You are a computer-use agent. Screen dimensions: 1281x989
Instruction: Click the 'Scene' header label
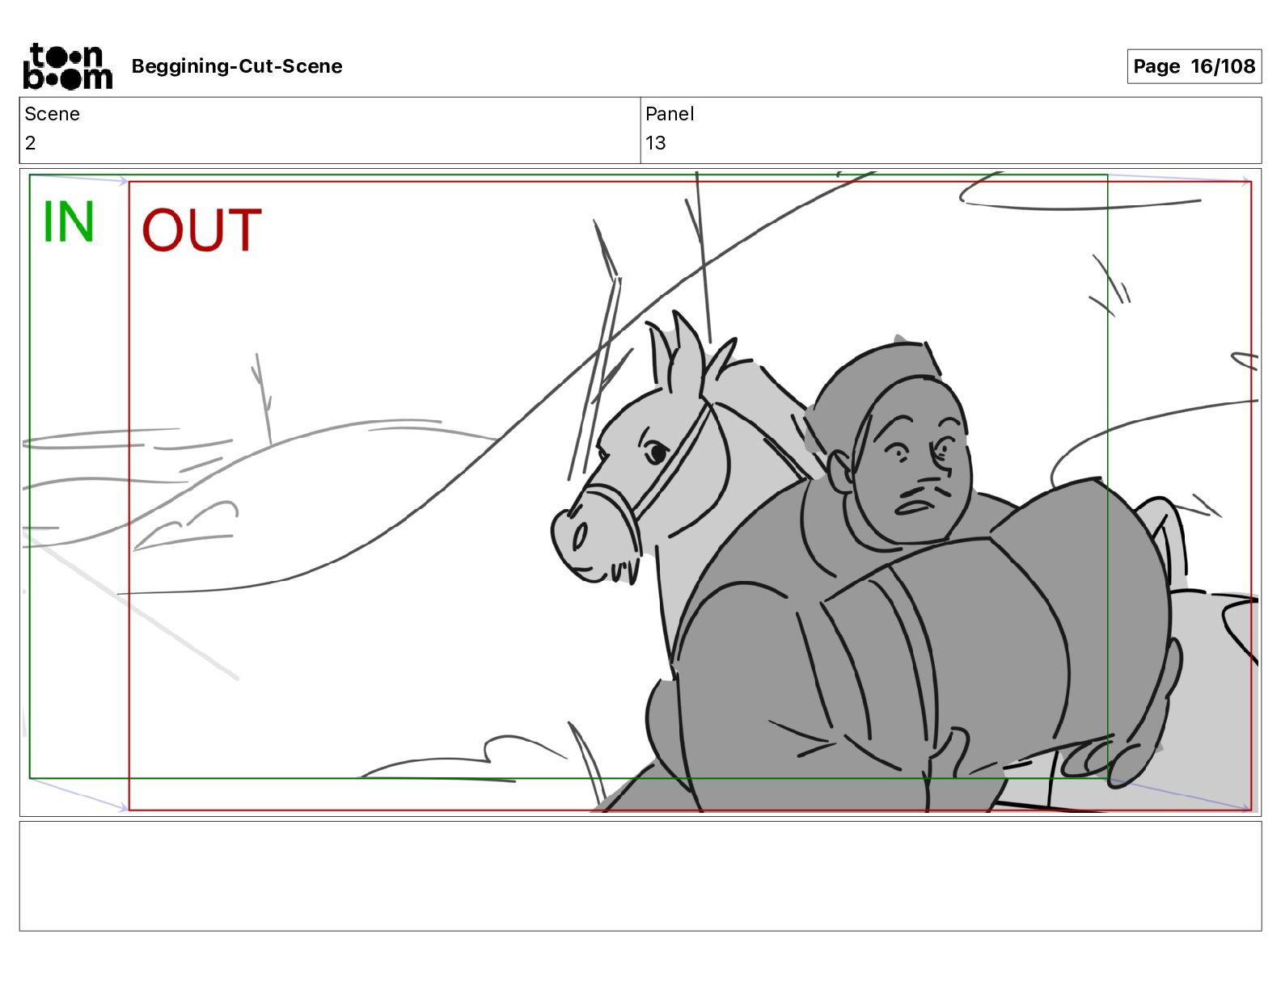[53, 114]
